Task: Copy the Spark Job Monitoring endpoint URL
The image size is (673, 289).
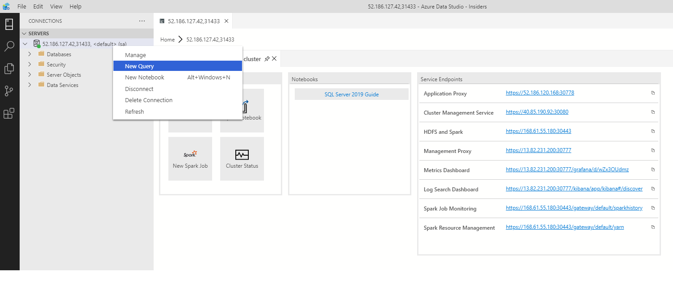Action: 652,207
